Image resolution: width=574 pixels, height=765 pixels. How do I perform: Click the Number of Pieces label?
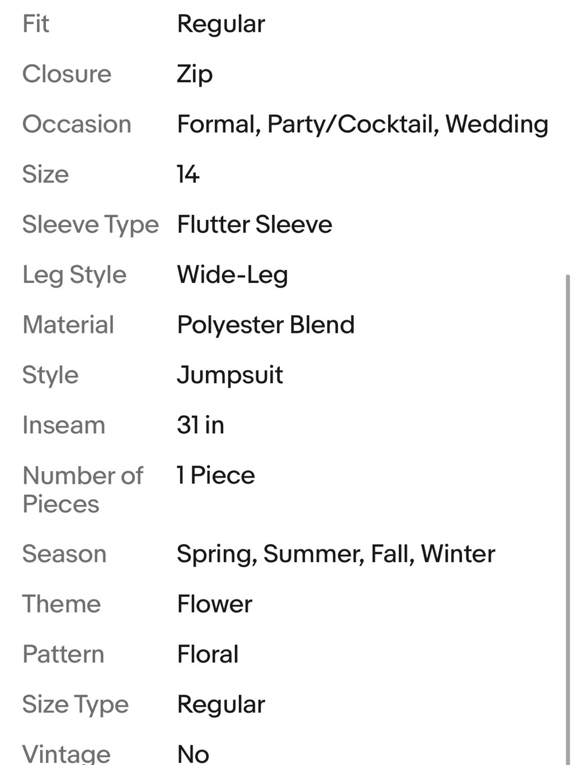coord(83,490)
